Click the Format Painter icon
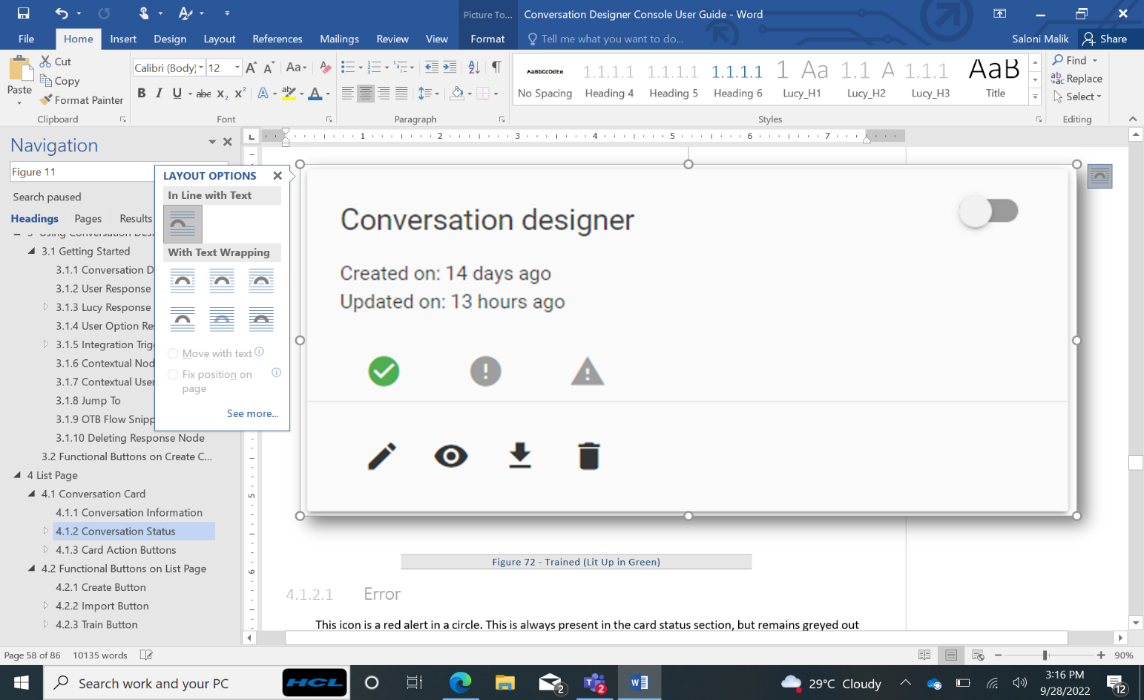1144x700 pixels. 46,99
